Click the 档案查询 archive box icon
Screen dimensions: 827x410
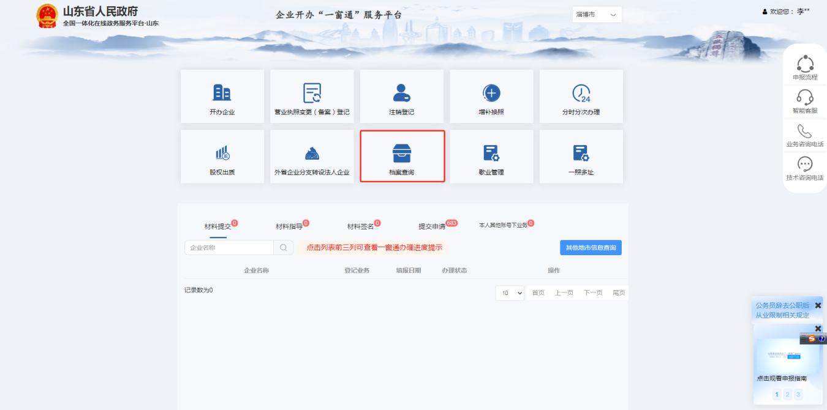402,153
